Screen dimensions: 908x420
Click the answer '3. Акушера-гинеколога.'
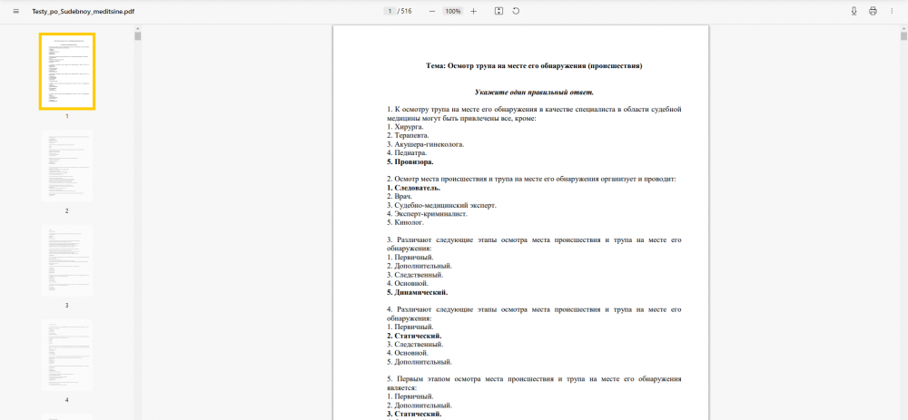(x=425, y=144)
